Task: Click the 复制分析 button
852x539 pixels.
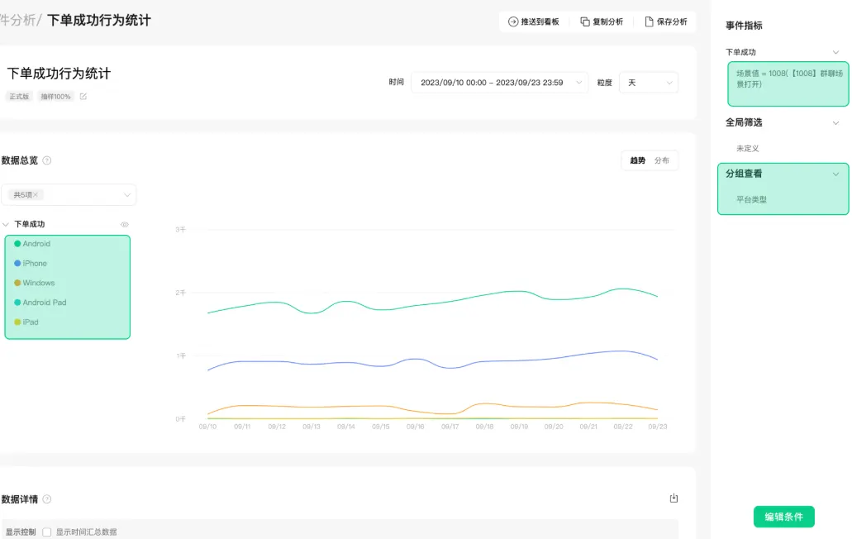Action: tap(602, 21)
